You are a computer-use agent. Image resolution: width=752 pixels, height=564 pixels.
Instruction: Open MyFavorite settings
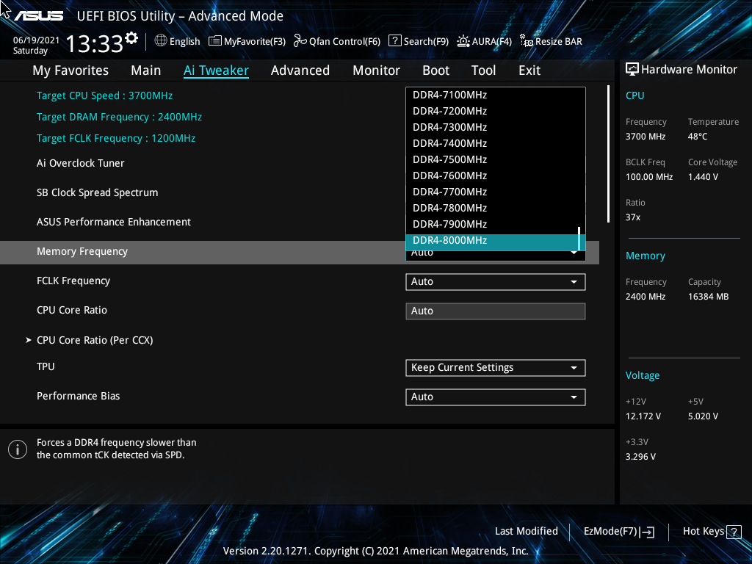(247, 41)
